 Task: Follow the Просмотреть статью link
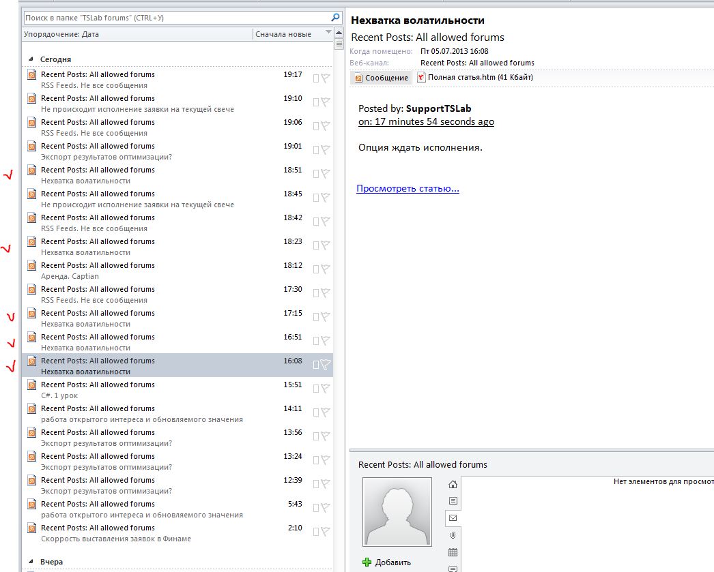(x=408, y=189)
